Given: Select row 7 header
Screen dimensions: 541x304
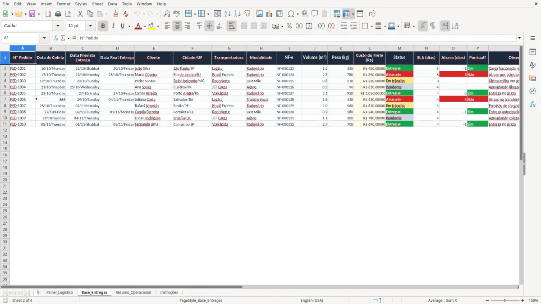Looking at the screenshot, I should (x=5, y=99).
